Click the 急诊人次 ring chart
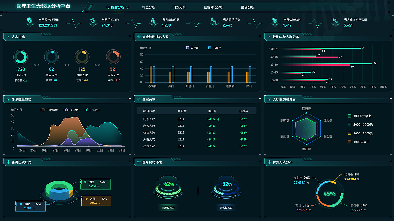394x221 pixels. pos(51,57)
